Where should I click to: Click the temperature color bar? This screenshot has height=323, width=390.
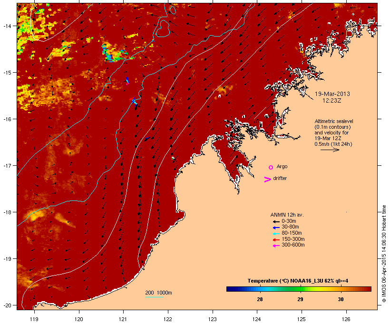click(x=299, y=289)
